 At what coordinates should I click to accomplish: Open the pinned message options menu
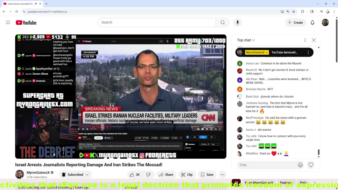point(308,52)
